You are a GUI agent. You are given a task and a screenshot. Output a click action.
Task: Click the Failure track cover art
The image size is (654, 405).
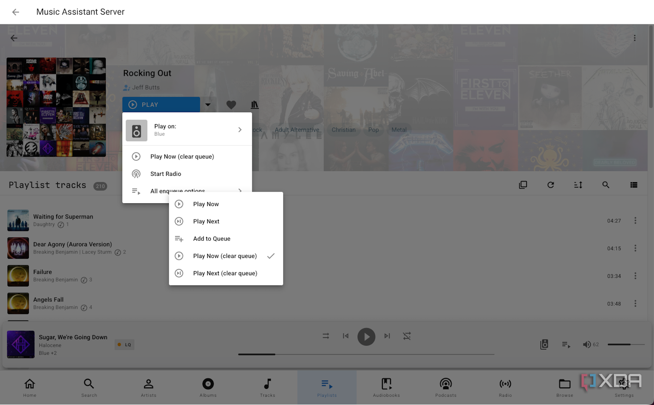(x=18, y=276)
